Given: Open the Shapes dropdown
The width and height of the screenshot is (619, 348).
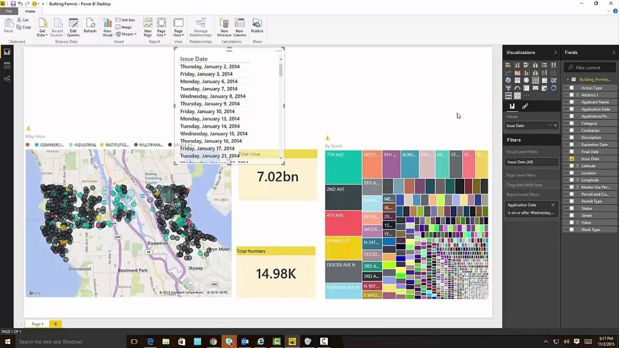Looking at the screenshot, I should click(127, 34).
